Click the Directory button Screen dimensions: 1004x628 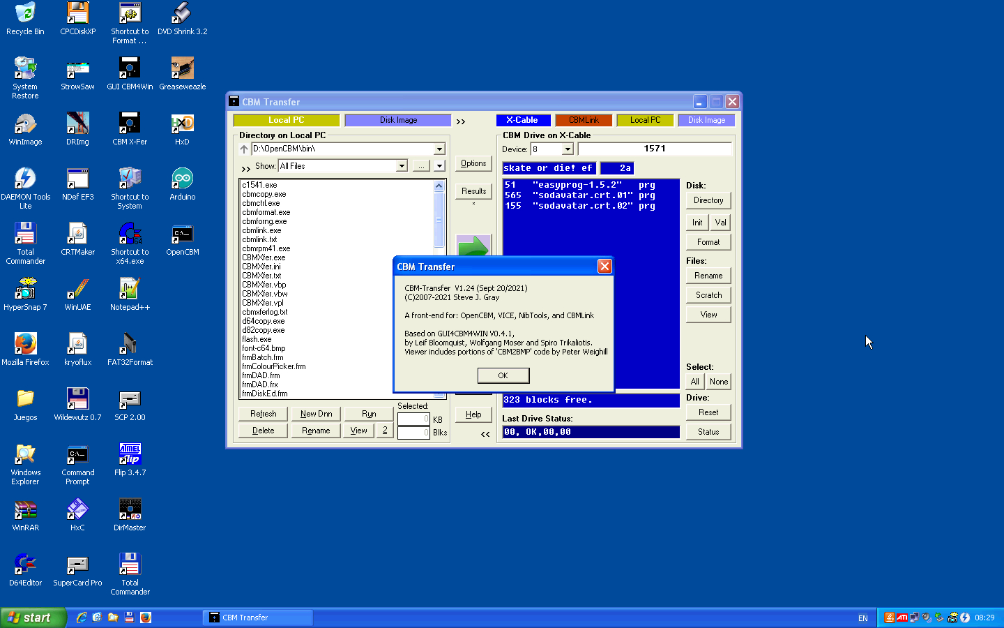point(708,200)
